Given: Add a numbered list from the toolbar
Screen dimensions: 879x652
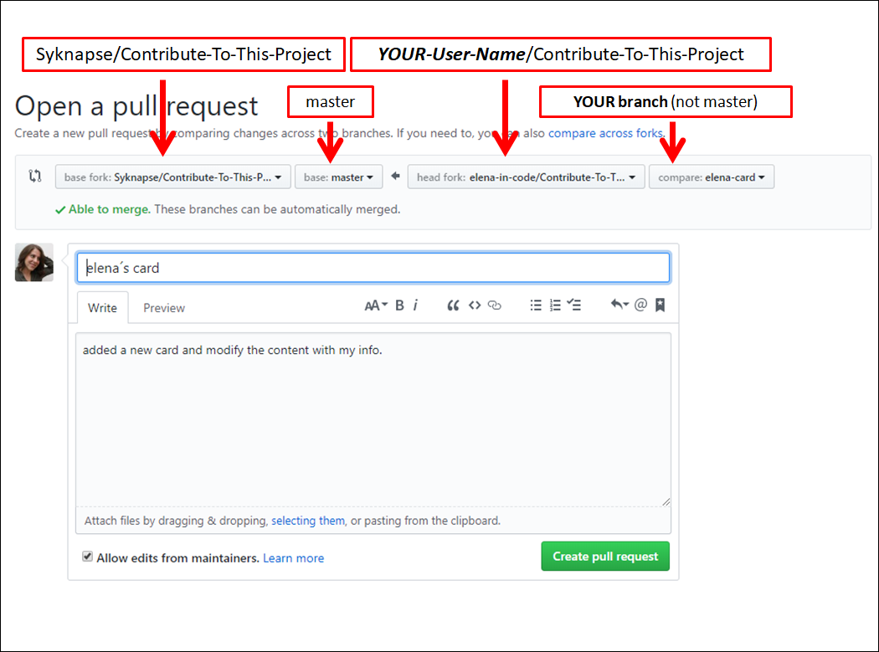Looking at the screenshot, I should click(554, 305).
